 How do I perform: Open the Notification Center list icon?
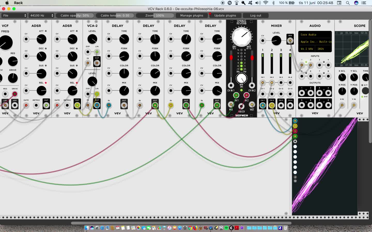(x=364, y=3)
